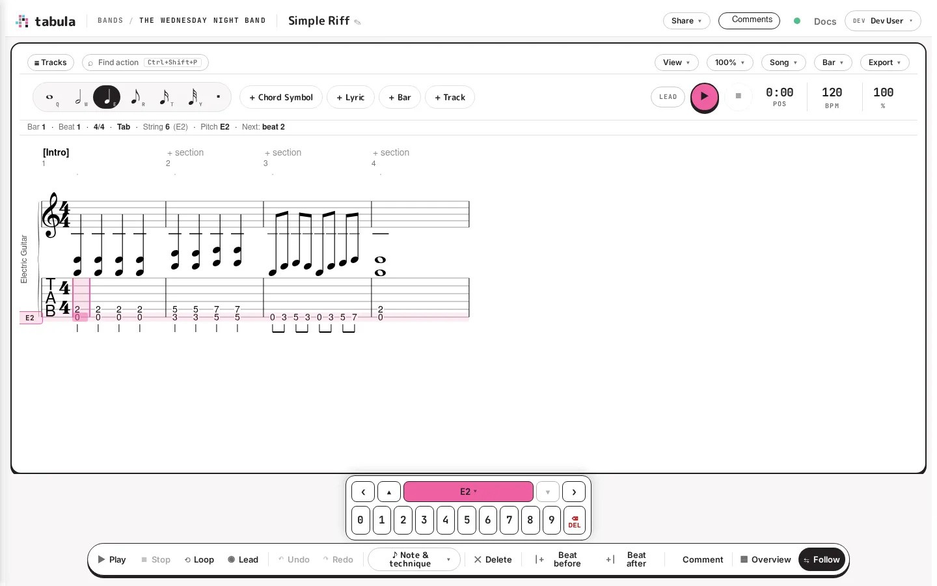
Task: Open the Share dropdown
Action: pos(686,21)
